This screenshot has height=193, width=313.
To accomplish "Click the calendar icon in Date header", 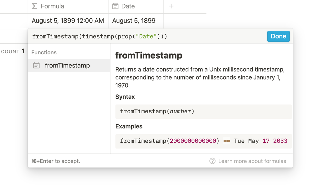I will [115, 6].
